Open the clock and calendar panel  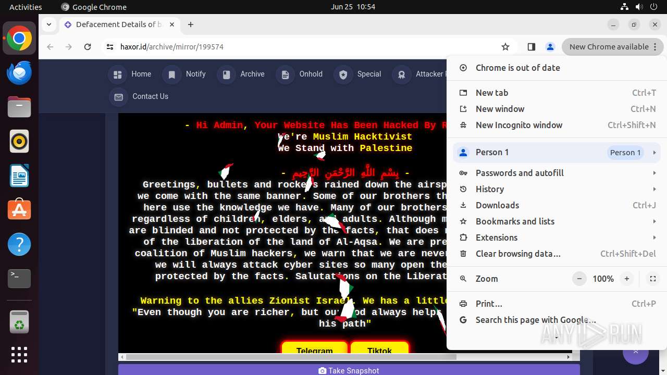pyautogui.click(x=353, y=7)
